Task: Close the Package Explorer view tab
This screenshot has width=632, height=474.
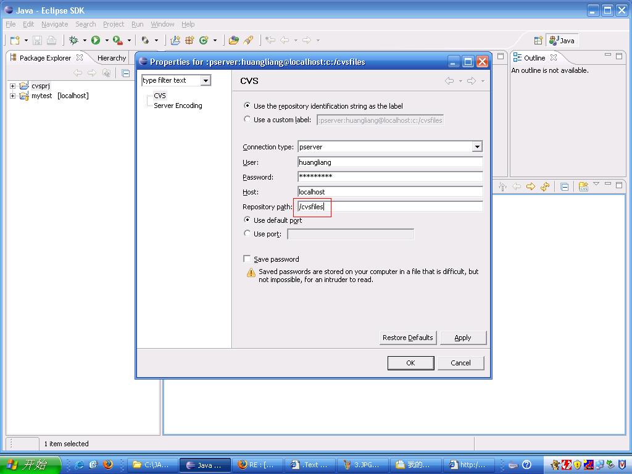Action: click(80, 57)
